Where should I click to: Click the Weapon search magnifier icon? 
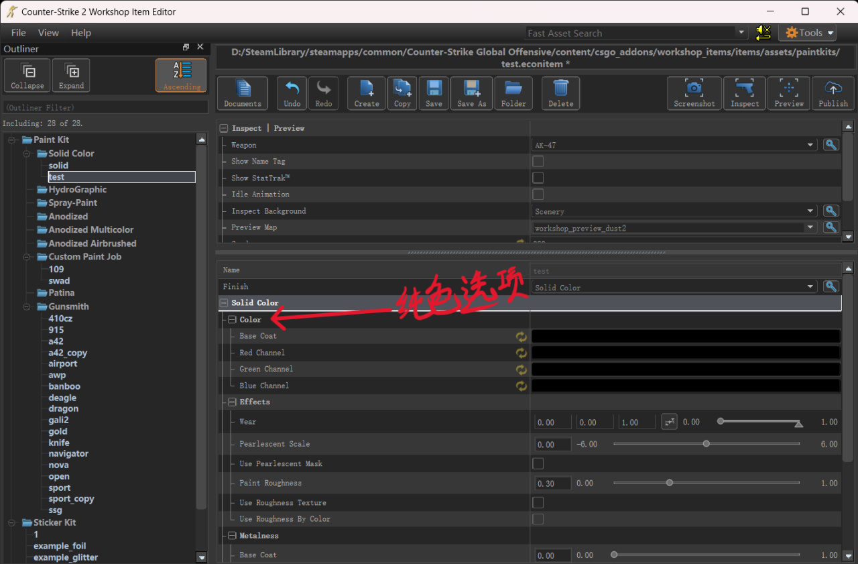pos(831,145)
